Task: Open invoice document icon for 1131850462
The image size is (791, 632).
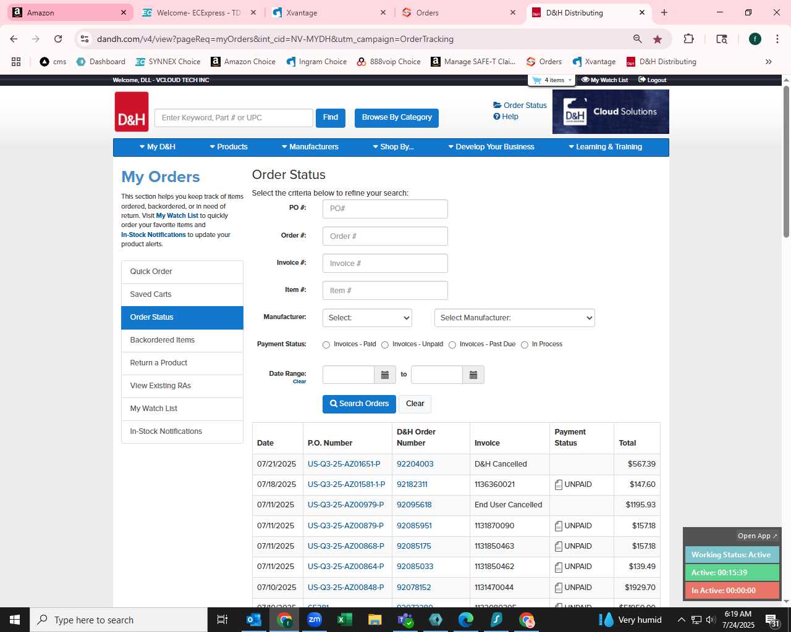Action: [x=559, y=567]
